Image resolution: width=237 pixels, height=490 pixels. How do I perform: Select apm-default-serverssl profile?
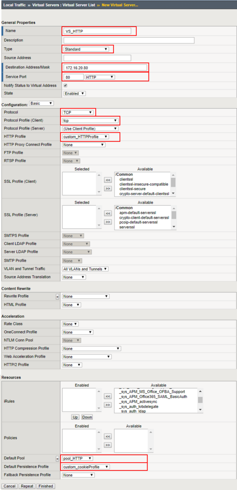pos(138,212)
